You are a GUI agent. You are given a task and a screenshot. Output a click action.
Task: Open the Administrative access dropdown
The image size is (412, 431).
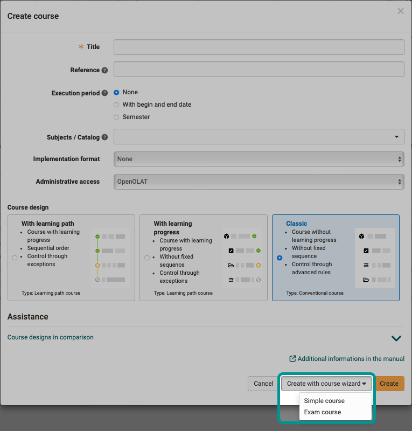pyautogui.click(x=259, y=182)
